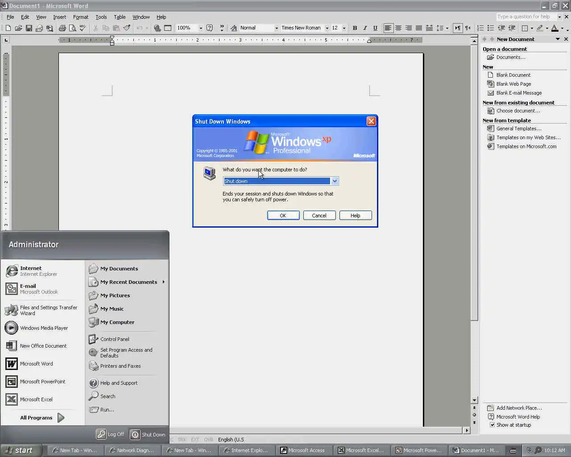Click Log Off in the Start menu

[x=111, y=434]
